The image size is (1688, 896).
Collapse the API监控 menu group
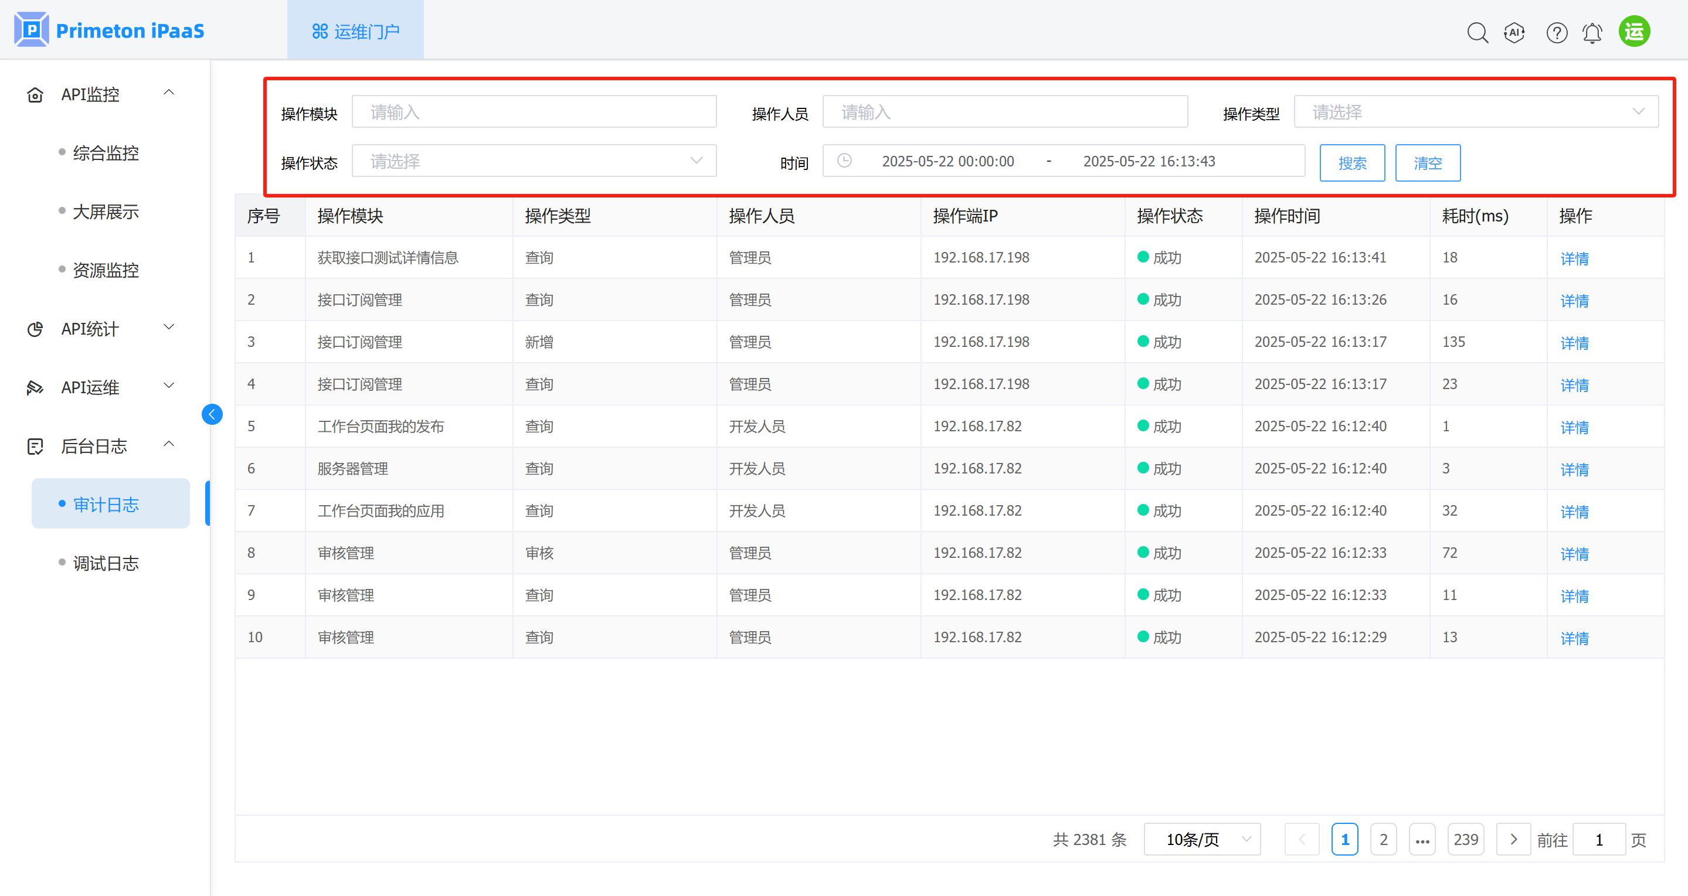[168, 93]
